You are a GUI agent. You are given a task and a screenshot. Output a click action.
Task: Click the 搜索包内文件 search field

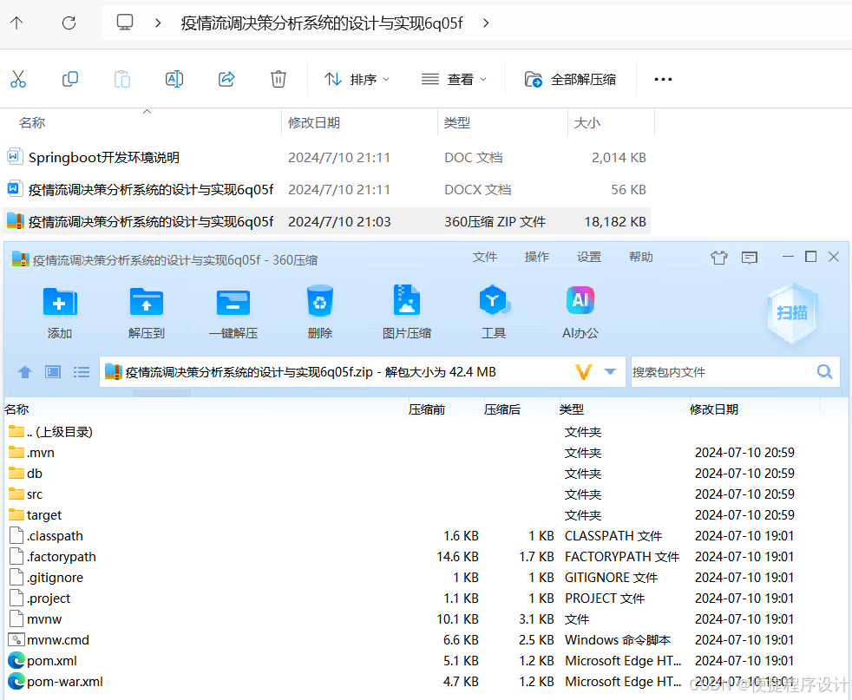click(x=723, y=372)
